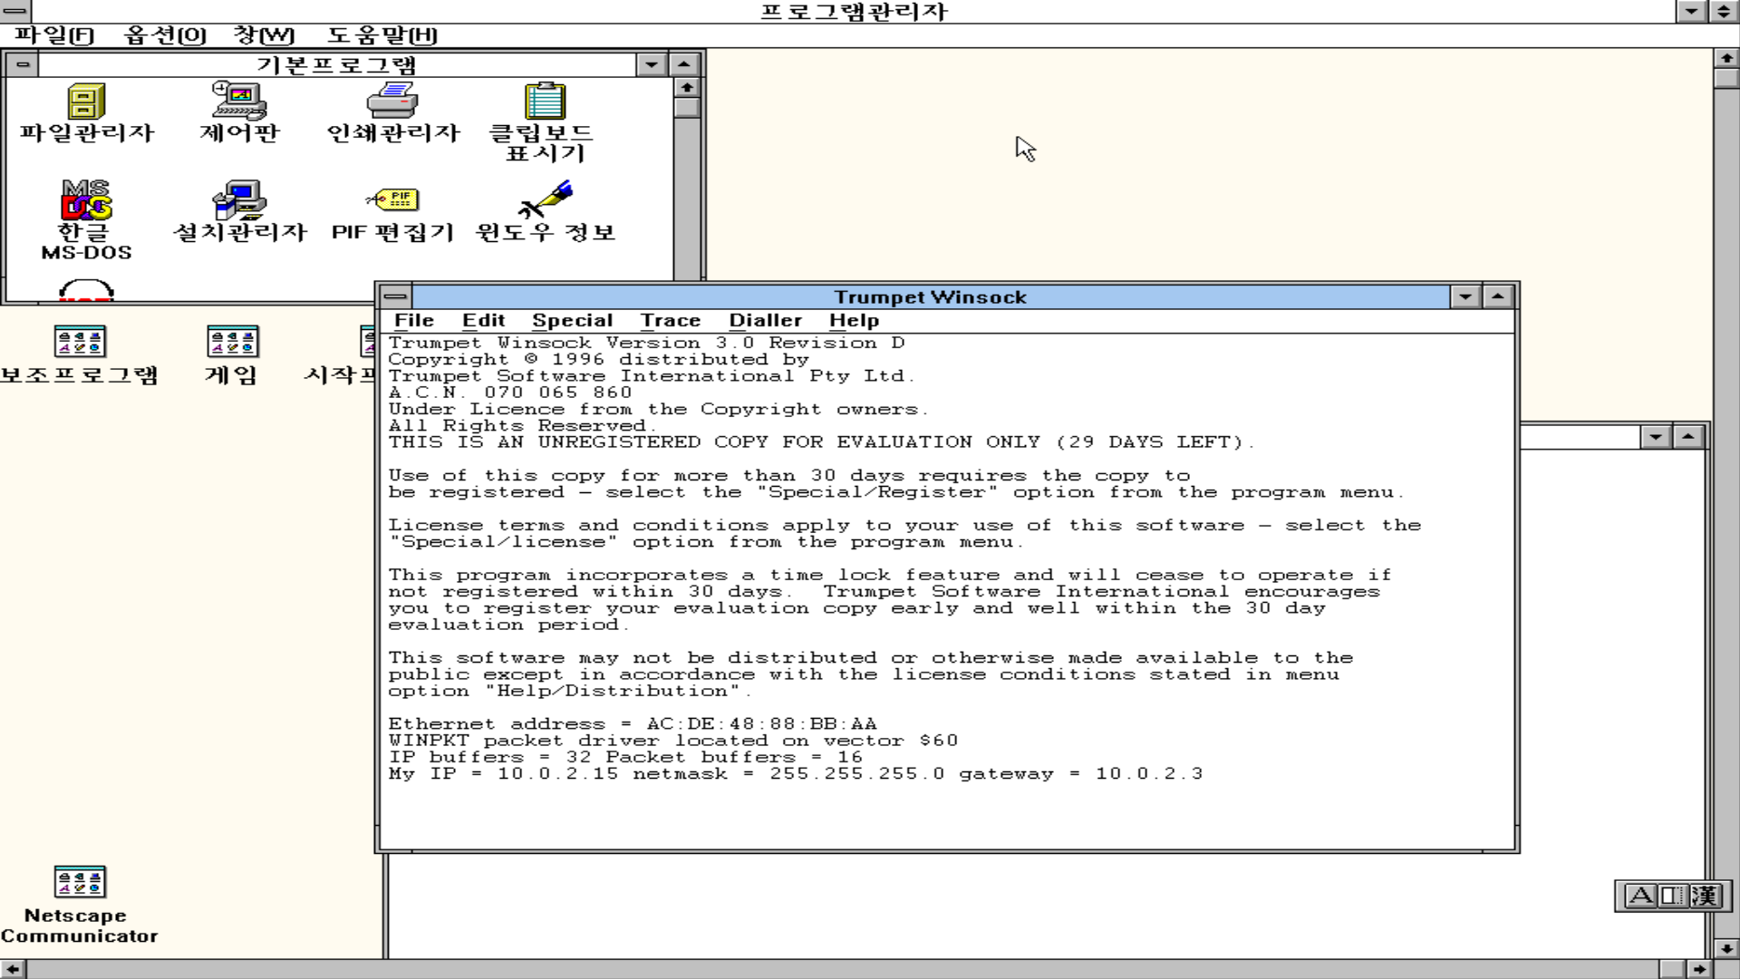The height and width of the screenshot is (979, 1740).
Task: Minimize the background window behind Trumpet Winsock
Action: point(1656,437)
